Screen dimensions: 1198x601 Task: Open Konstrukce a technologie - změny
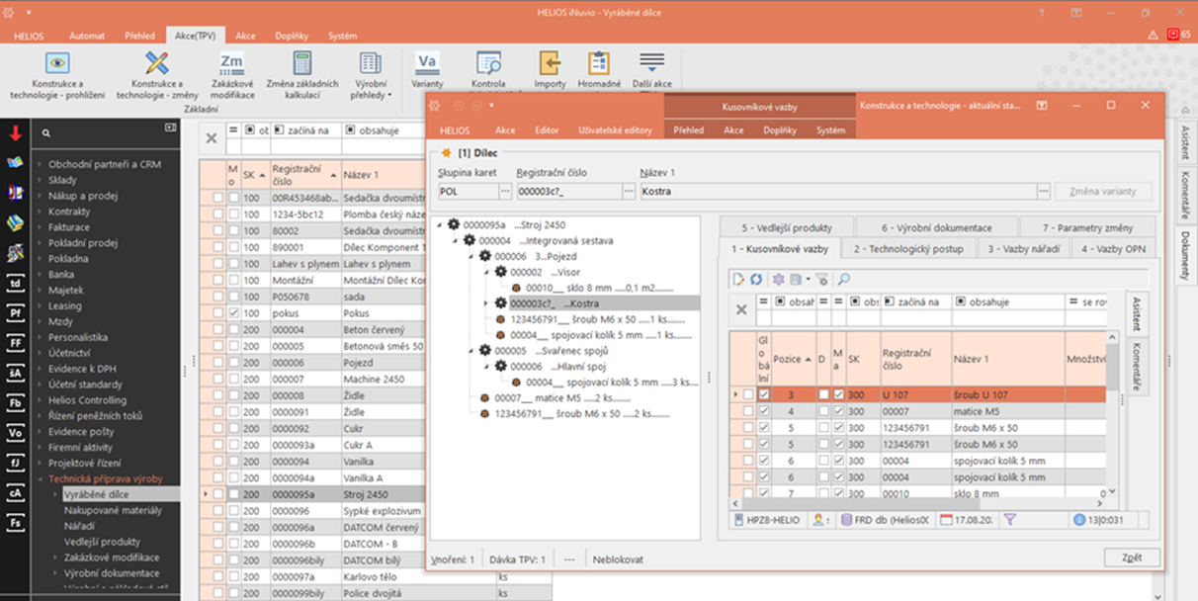tap(156, 75)
